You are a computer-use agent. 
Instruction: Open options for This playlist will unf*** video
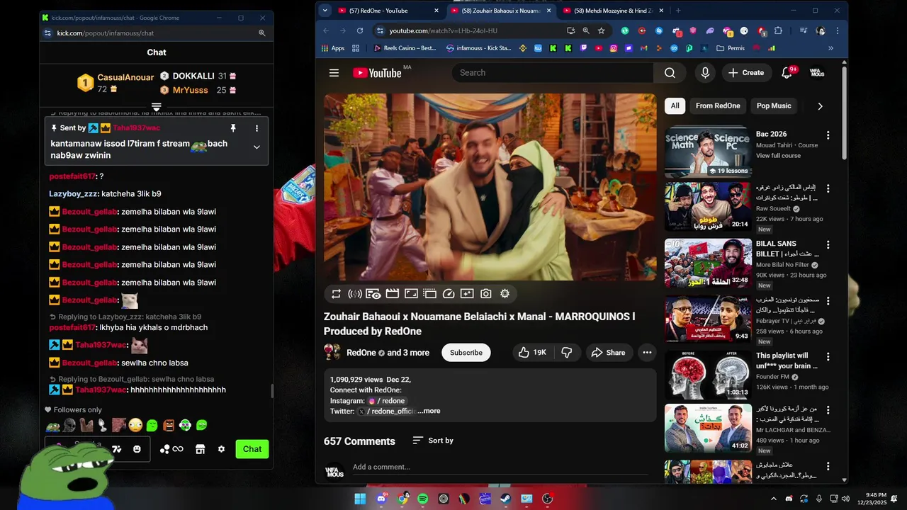(828, 356)
